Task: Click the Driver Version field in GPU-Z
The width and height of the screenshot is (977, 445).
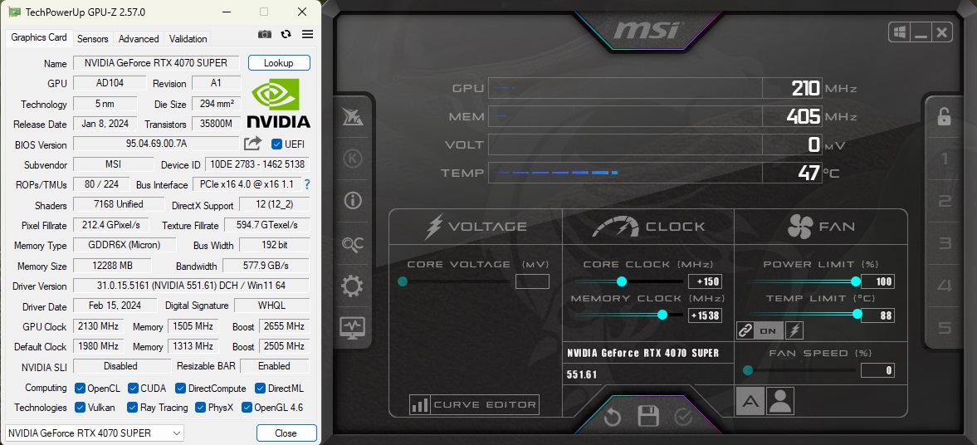Action: click(x=191, y=286)
